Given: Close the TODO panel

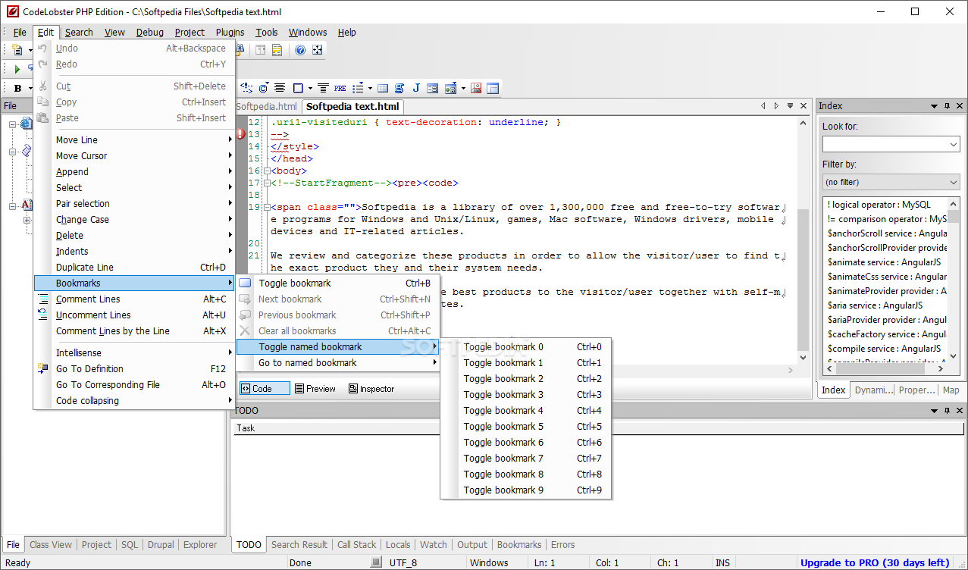Looking at the screenshot, I should click(x=960, y=410).
